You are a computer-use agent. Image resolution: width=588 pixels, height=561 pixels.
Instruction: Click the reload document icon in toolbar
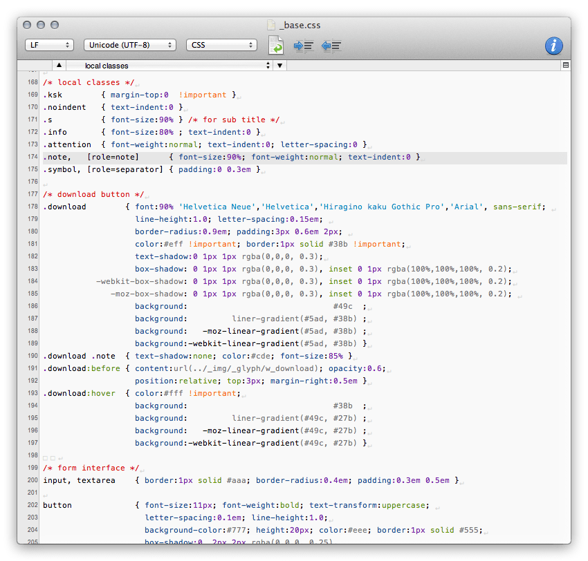(277, 46)
